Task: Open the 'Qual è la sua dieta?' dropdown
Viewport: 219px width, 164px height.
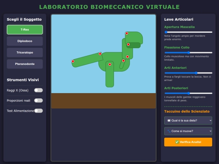Action: pyautogui.click(x=188, y=121)
